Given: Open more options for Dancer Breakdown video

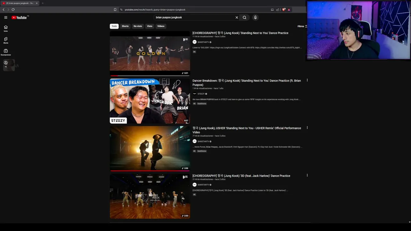Looking at the screenshot, I should [x=307, y=80].
